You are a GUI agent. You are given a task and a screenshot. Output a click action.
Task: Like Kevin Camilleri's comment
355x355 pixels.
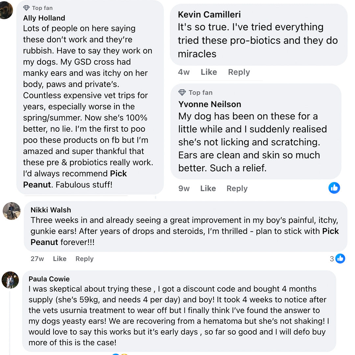[209, 72]
